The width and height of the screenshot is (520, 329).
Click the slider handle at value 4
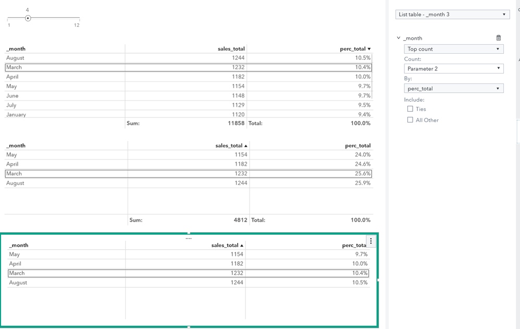(28, 18)
